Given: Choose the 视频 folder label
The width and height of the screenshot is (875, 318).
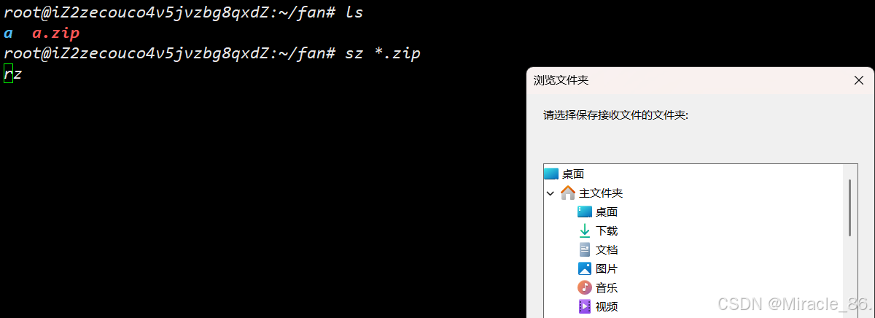Looking at the screenshot, I should [x=607, y=306].
